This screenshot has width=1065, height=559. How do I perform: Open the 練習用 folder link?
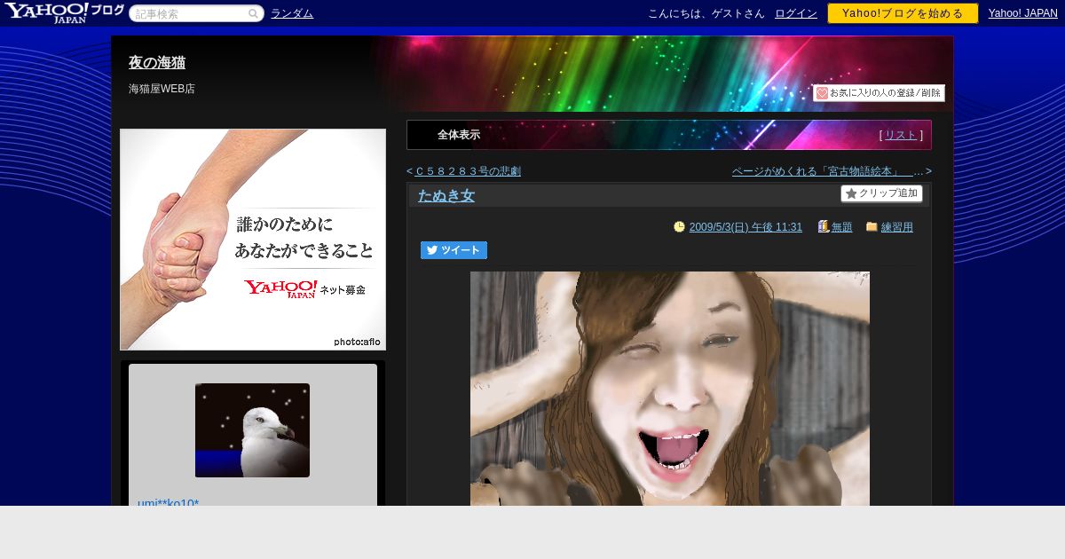tap(897, 227)
